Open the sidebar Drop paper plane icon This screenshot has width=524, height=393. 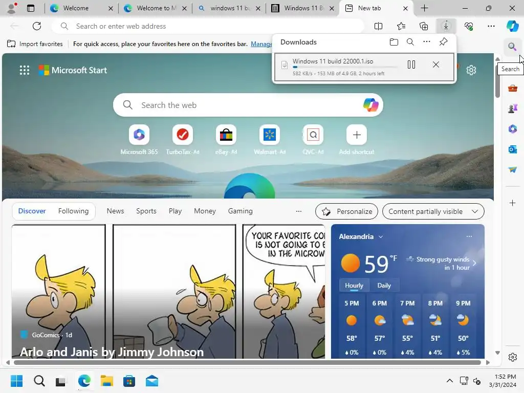click(512, 169)
